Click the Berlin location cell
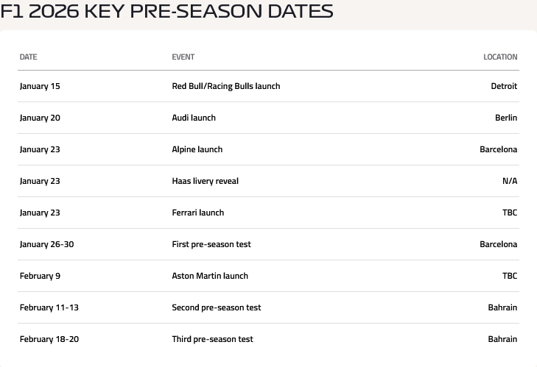 506,118
